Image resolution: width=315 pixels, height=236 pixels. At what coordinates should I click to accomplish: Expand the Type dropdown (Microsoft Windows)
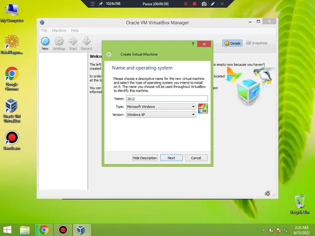(161, 107)
